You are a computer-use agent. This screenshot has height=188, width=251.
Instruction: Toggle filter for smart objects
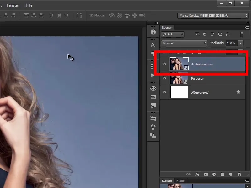[x=227, y=34]
